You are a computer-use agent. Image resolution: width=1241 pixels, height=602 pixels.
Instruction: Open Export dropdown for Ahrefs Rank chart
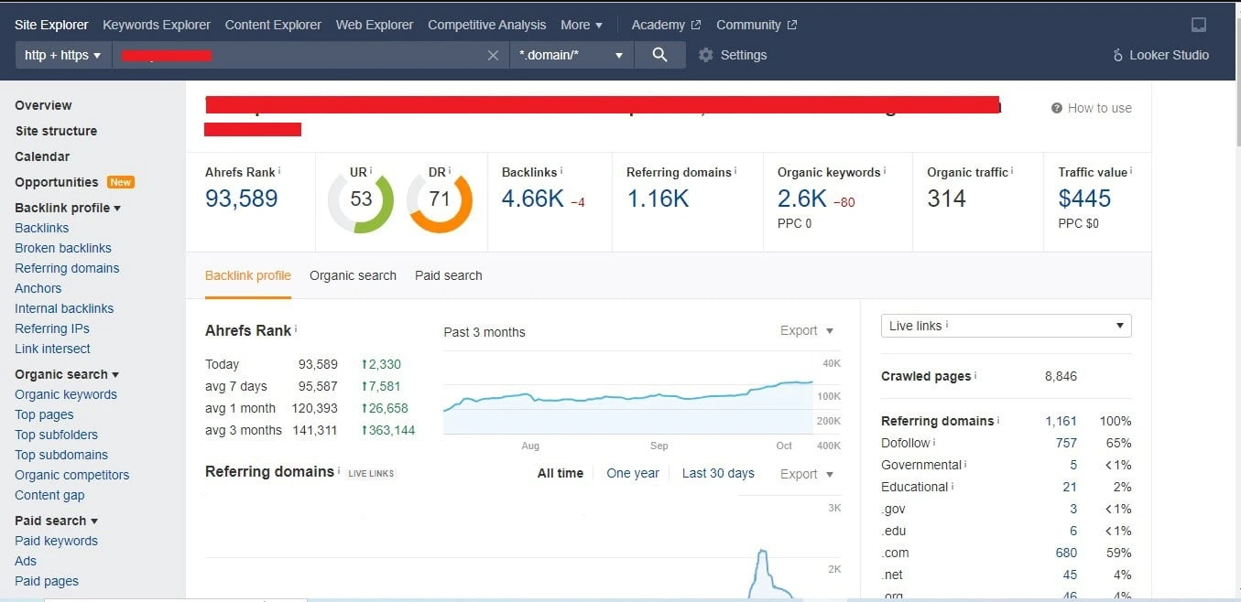[x=807, y=331]
